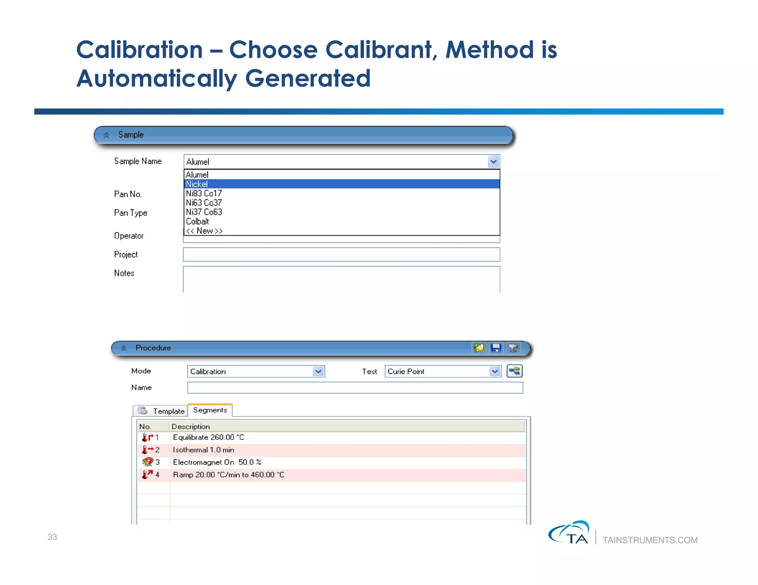The height and width of the screenshot is (585, 758).
Task: Select the << New >> list entry
Action: (x=204, y=231)
